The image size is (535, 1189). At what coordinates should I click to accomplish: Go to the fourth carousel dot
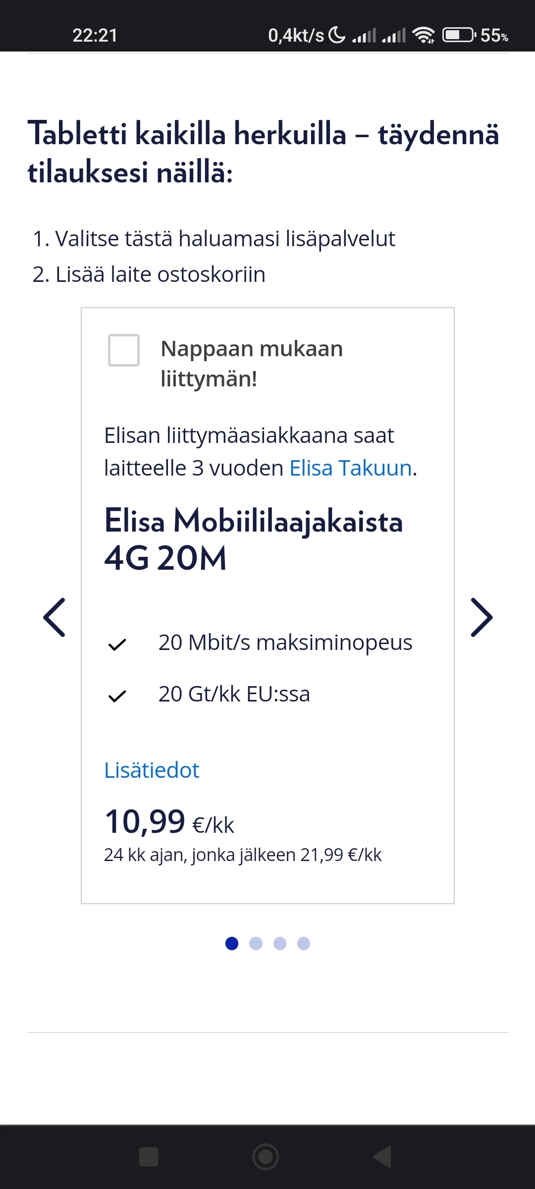[304, 944]
